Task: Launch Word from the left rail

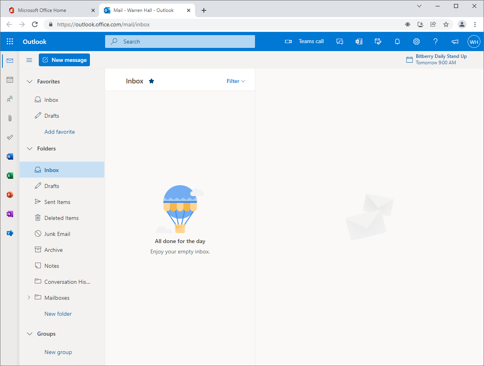Action: click(10, 156)
